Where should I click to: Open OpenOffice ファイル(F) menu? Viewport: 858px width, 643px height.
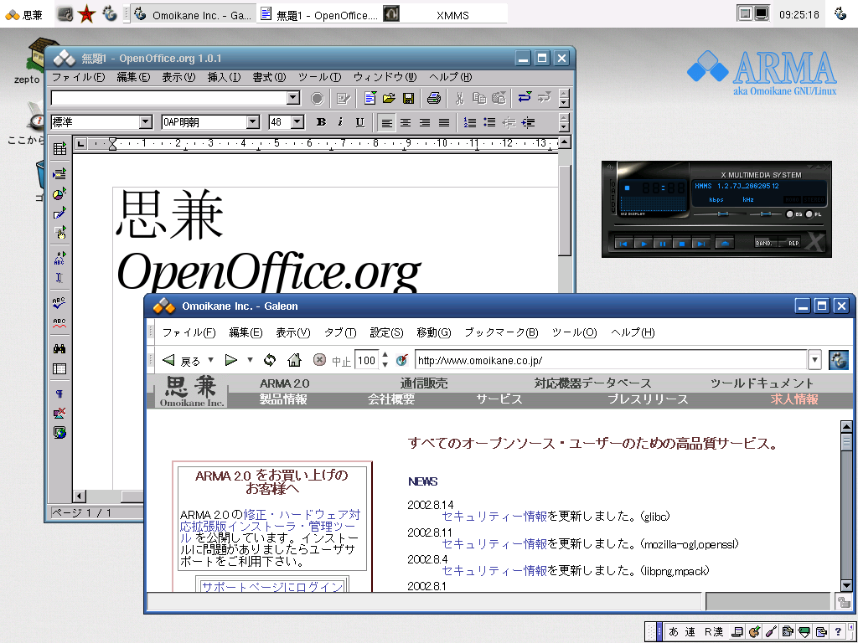click(78, 77)
